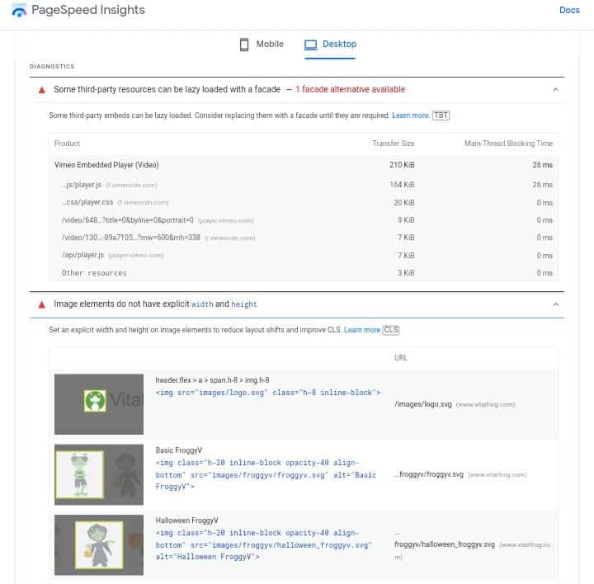
Task: Switch to the Mobile tab
Action: (x=262, y=45)
